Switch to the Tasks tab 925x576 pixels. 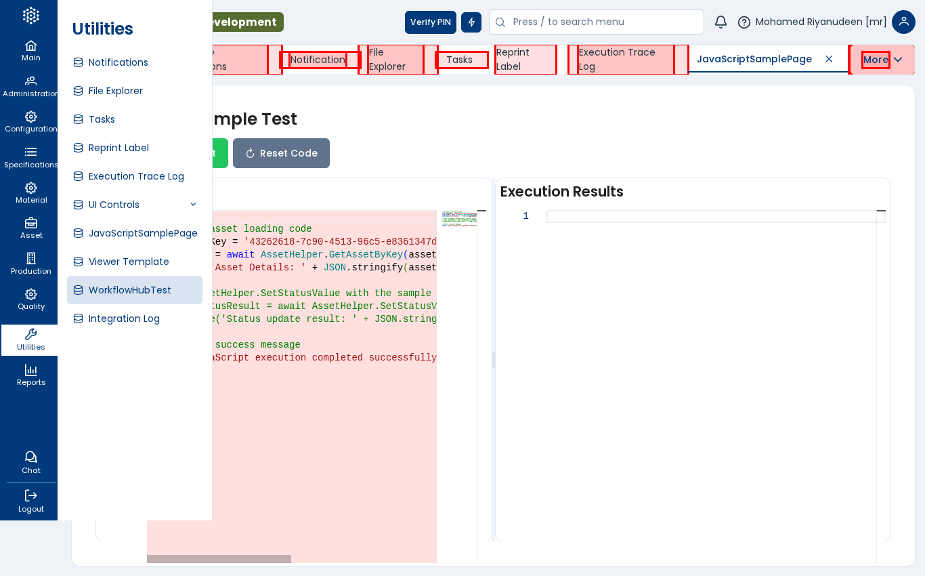pyautogui.click(x=460, y=60)
